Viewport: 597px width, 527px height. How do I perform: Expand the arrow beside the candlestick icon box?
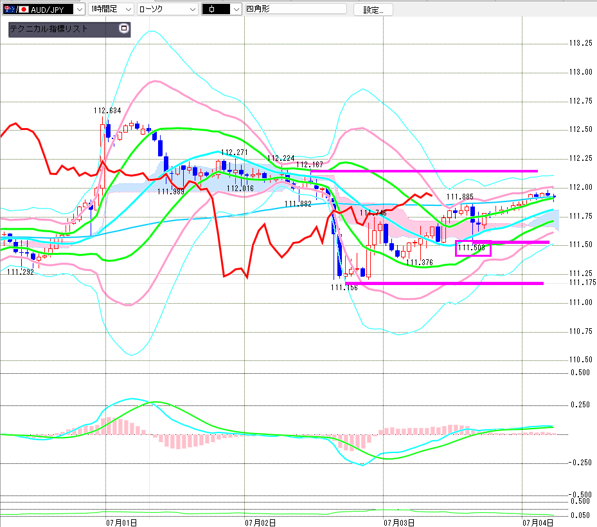pyautogui.click(x=236, y=9)
